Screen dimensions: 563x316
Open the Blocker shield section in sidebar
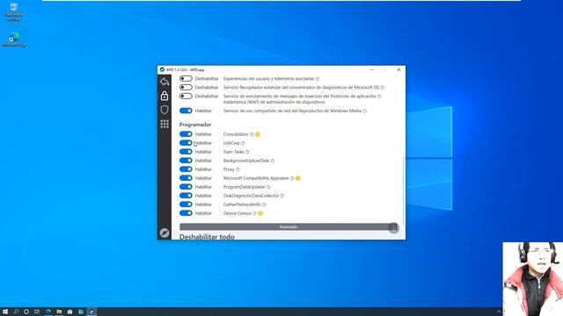pyautogui.click(x=165, y=110)
